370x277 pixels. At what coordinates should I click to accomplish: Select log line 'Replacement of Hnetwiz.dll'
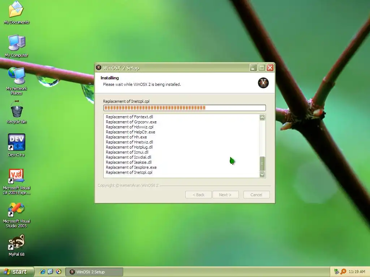129,142
